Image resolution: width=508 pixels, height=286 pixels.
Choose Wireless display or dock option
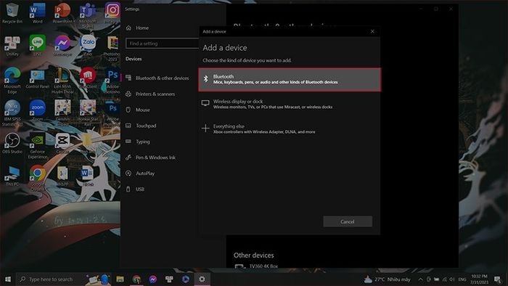pos(290,104)
